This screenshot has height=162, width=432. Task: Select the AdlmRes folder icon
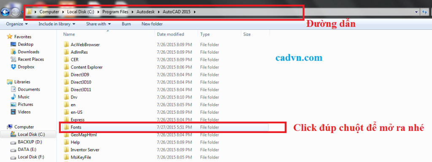click(x=66, y=52)
